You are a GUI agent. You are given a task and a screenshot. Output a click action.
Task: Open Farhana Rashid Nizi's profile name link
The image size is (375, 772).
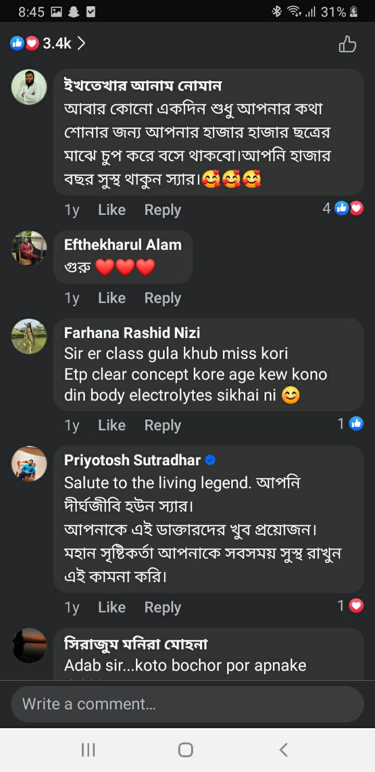click(132, 333)
